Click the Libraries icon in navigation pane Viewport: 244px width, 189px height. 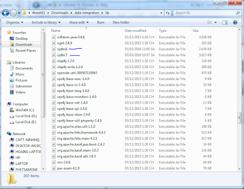pyautogui.click(x=9, y=62)
